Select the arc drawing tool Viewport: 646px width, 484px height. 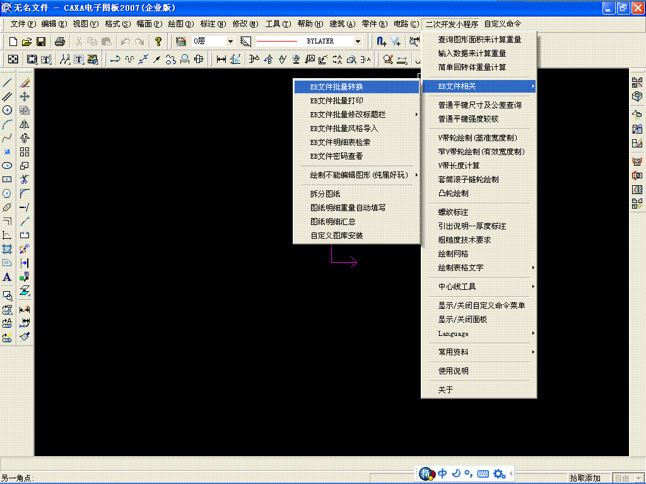coord(7,124)
